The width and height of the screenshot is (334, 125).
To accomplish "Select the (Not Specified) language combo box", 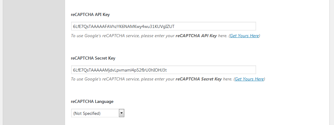I will [95, 113].
